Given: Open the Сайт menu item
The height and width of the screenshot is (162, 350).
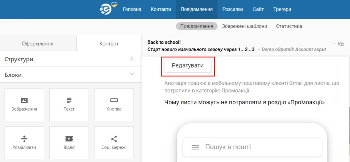Looking at the screenshot, I should [258, 10].
